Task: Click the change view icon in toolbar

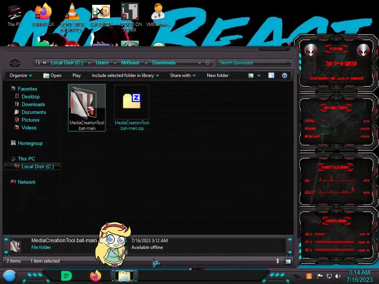Action: point(251,75)
